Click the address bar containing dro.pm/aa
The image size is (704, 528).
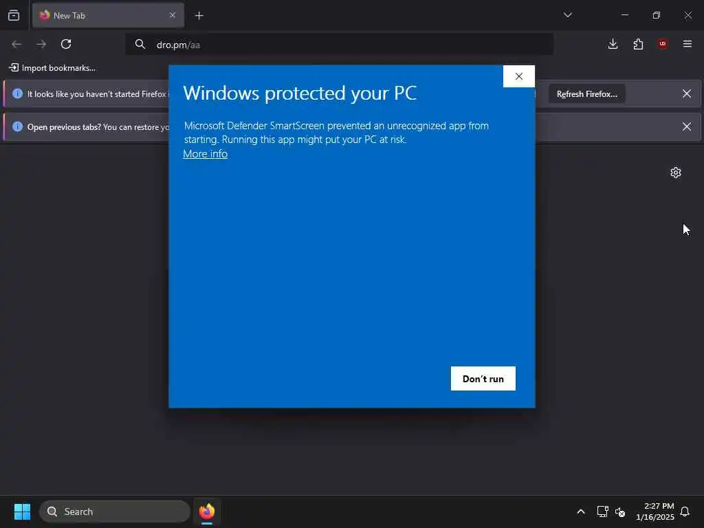pos(339,45)
